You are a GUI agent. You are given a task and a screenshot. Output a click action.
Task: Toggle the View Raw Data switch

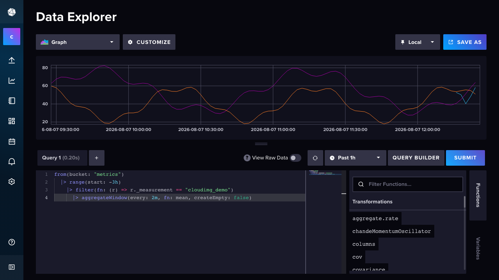(x=296, y=158)
